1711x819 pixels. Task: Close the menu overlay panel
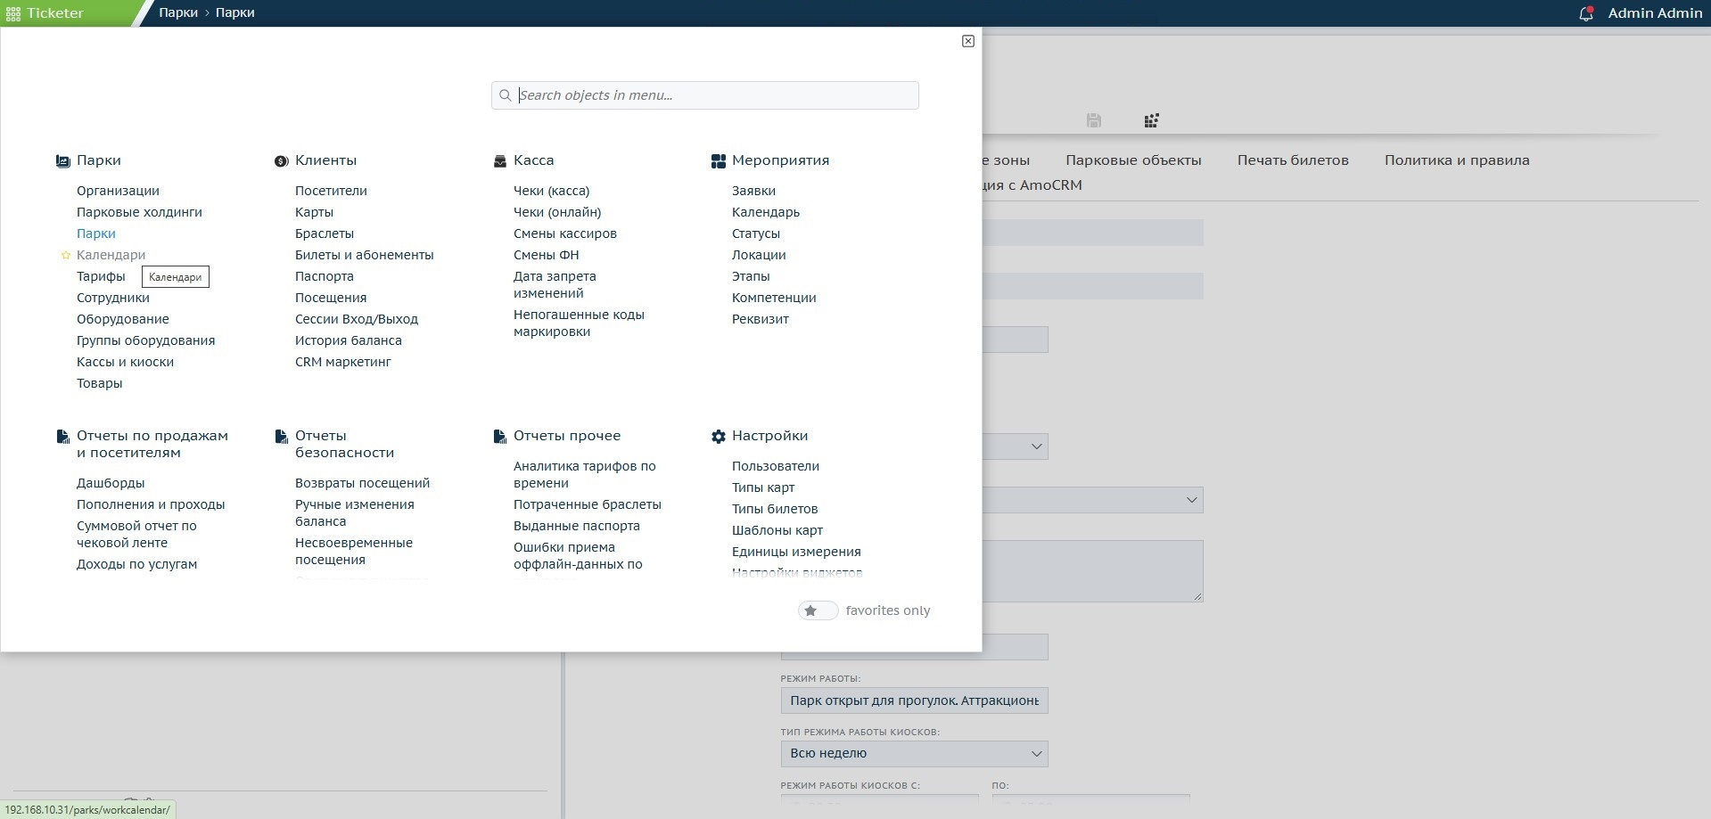[x=968, y=41]
